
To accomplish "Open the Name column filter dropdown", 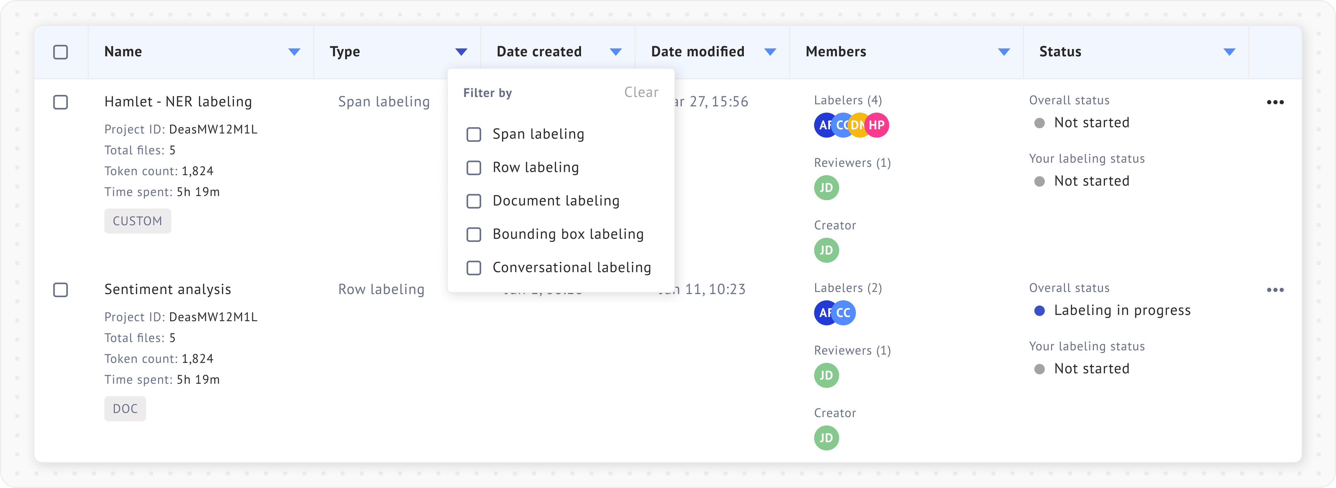I will click(x=294, y=52).
